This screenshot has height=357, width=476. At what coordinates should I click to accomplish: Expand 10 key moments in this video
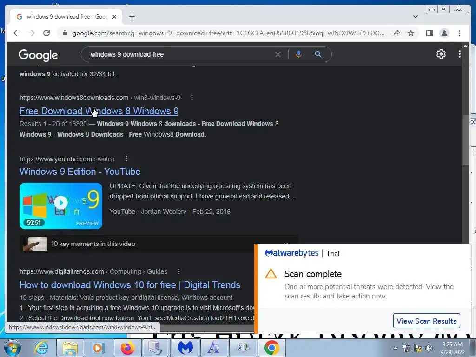coord(159,244)
